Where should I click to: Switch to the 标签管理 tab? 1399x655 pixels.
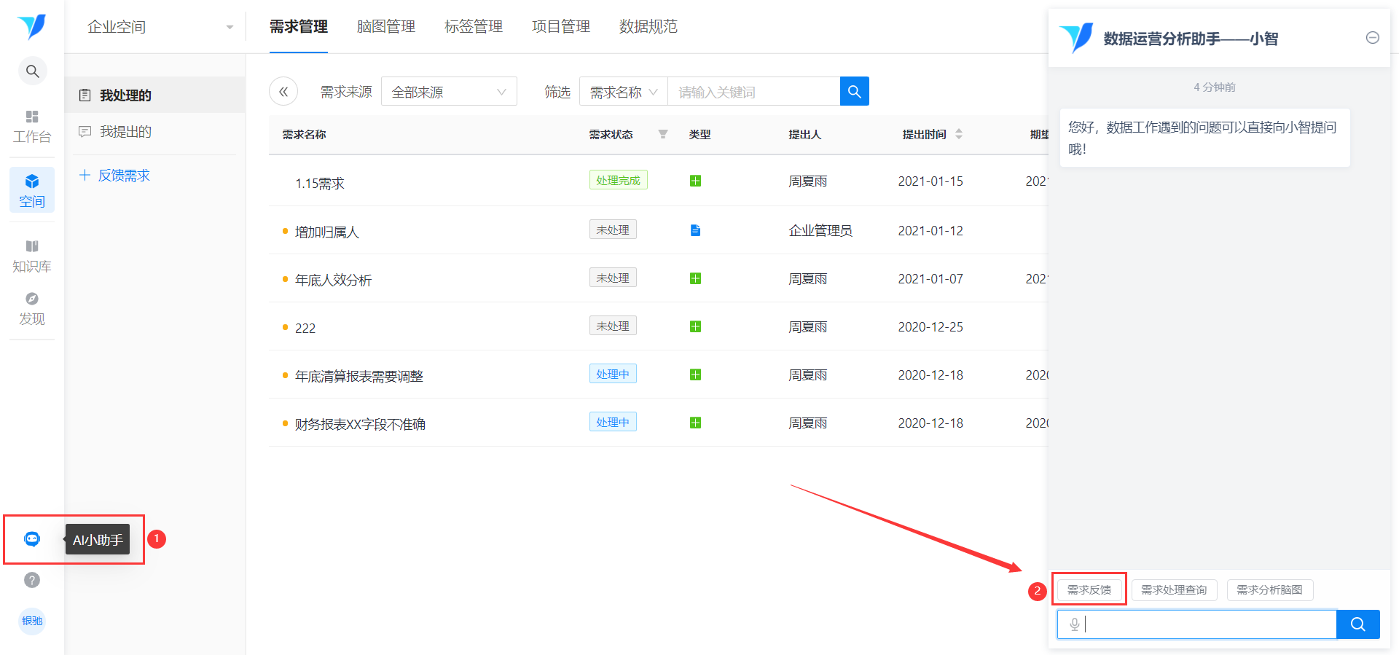coord(474,27)
